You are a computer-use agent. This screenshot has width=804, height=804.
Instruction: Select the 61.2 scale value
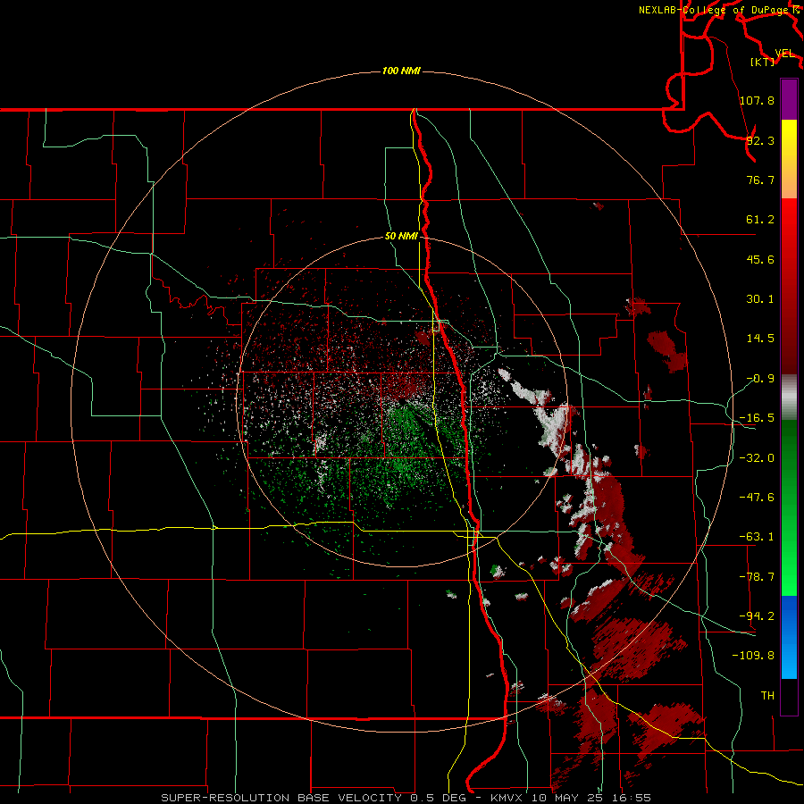(760, 220)
